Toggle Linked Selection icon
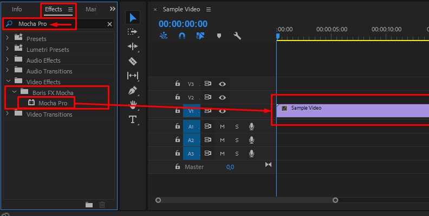 [x=200, y=36]
